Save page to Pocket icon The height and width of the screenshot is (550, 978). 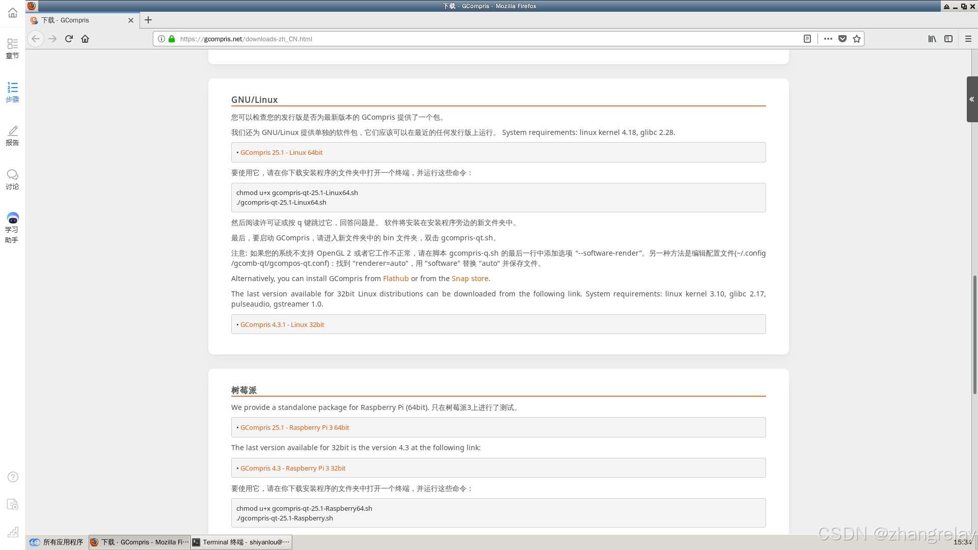click(843, 39)
